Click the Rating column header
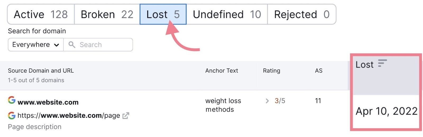The width and height of the screenshot is (423, 137). 272,70
